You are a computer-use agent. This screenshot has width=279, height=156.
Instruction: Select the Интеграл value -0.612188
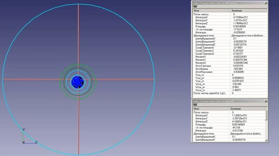point(237,130)
